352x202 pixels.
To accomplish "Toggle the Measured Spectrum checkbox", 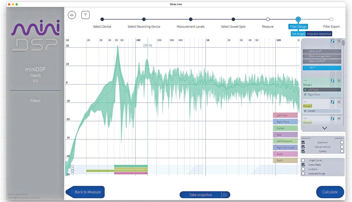I will [x=303, y=142].
